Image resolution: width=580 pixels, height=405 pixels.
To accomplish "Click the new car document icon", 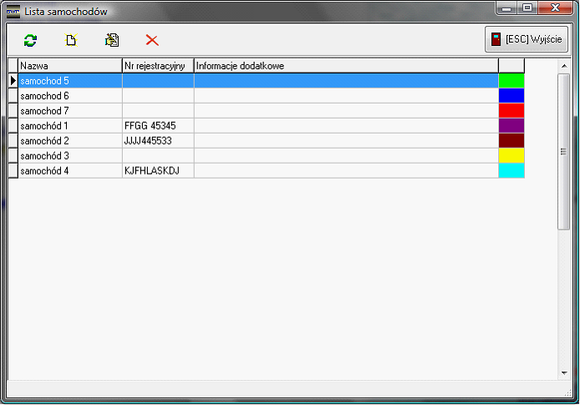I will [x=71, y=40].
